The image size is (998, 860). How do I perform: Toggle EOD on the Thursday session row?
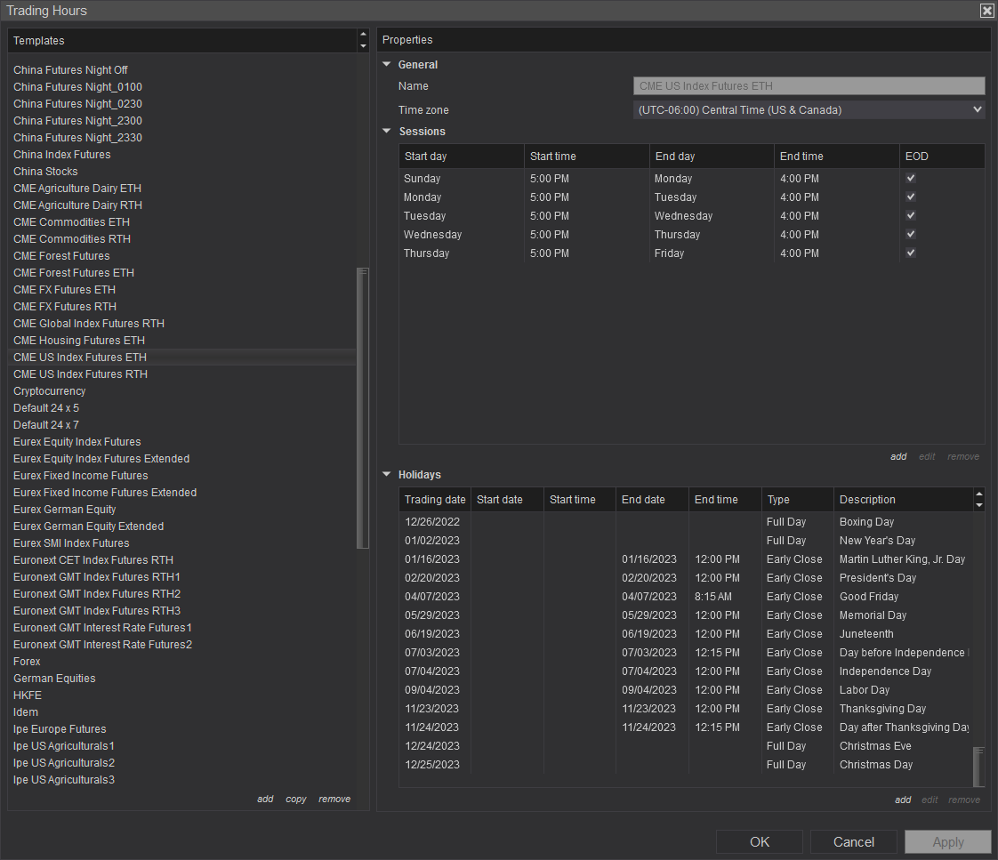tap(910, 253)
